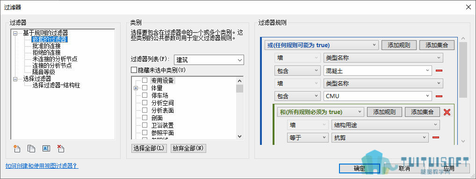Click the category list scrollbar up arrow
The image size is (476, 179).
pyautogui.click(x=239, y=81)
